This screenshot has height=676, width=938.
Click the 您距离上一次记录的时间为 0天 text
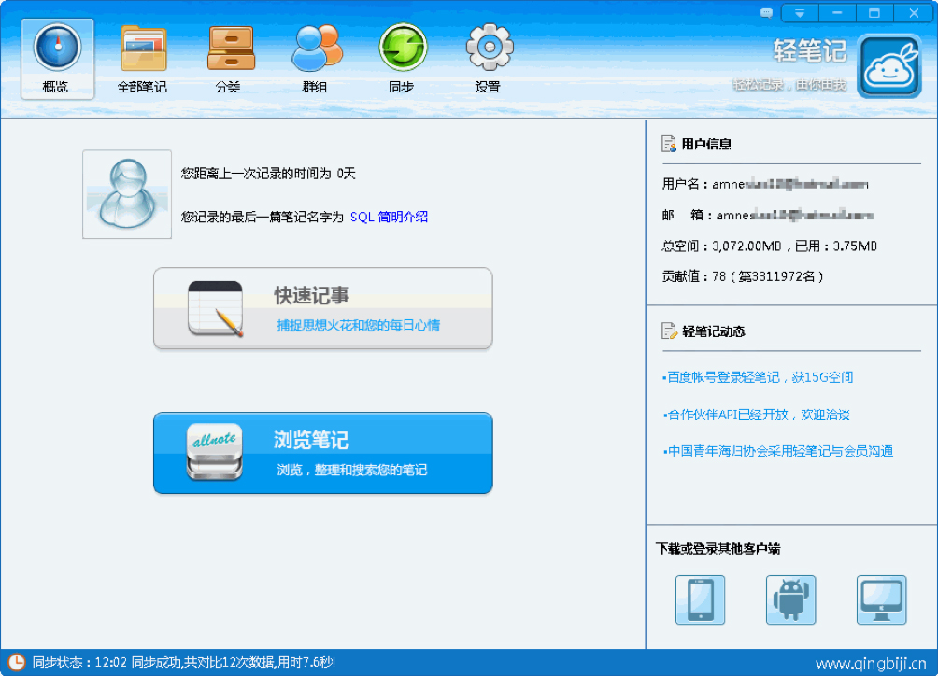coord(268,174)
